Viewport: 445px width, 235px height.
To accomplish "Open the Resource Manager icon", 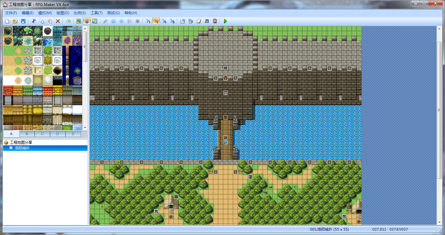I will pyautogui.click(x=191, y=21).
